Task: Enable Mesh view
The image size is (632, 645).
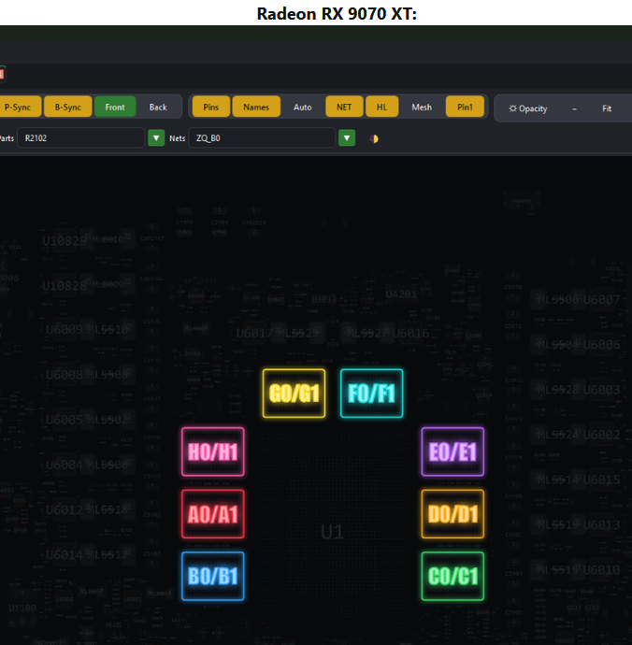Action: pos(422,107)
